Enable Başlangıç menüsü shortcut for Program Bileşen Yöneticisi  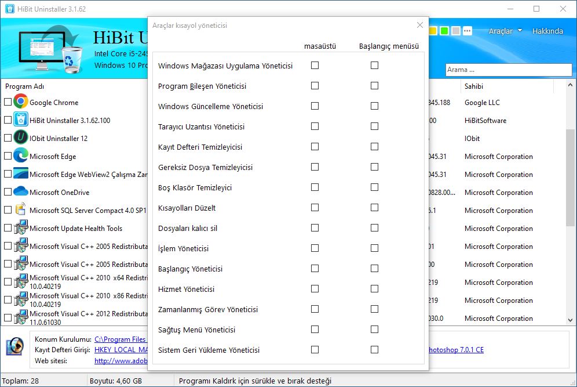click(x=374, y=85)
